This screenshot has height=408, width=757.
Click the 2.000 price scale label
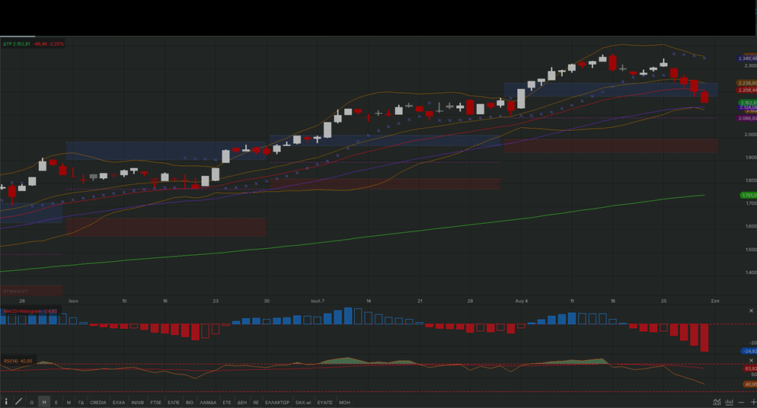750,135
